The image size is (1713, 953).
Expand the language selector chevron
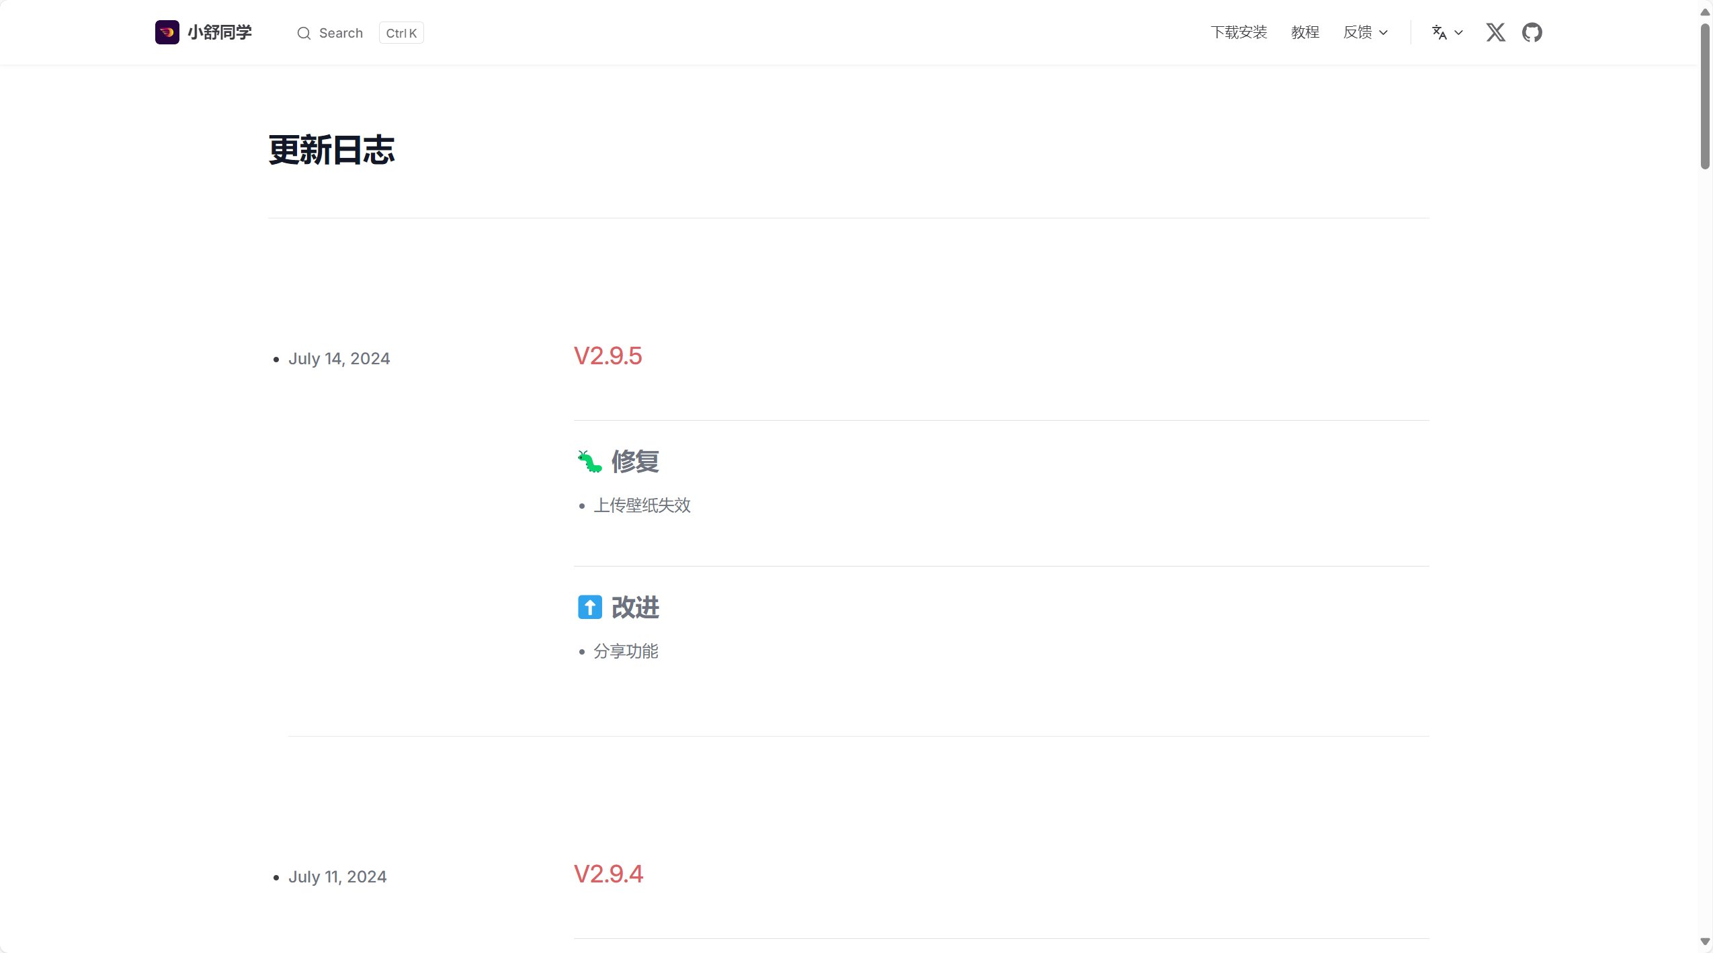coord(1458,33)
